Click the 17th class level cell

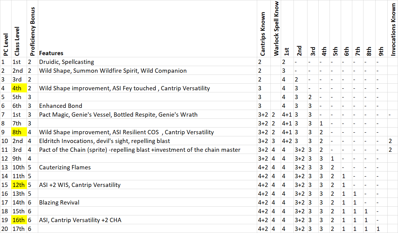pos(19,229)
